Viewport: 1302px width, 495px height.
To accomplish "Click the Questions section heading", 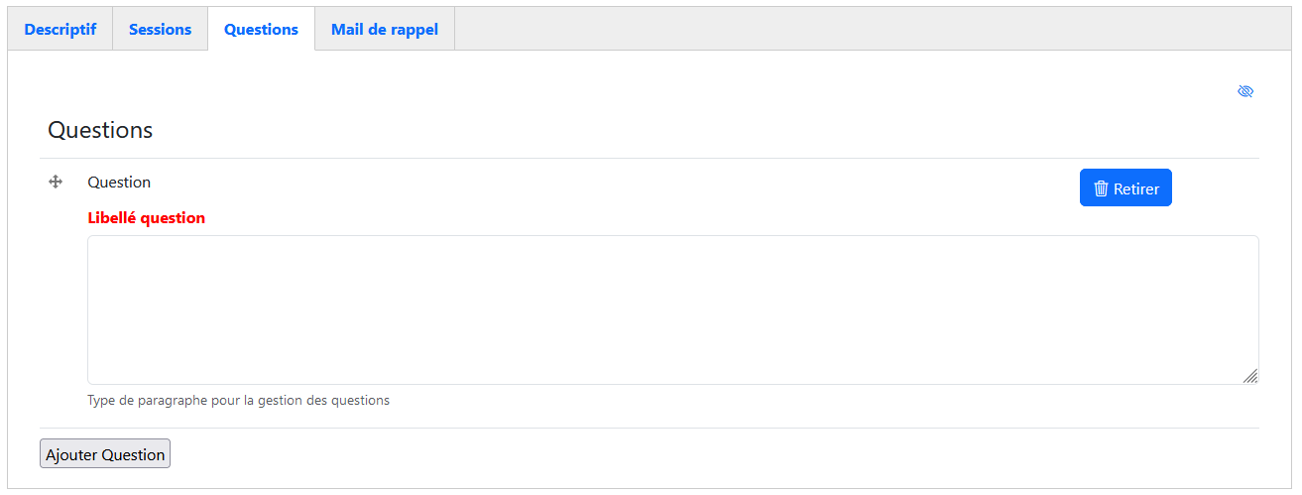I will 100,130.
